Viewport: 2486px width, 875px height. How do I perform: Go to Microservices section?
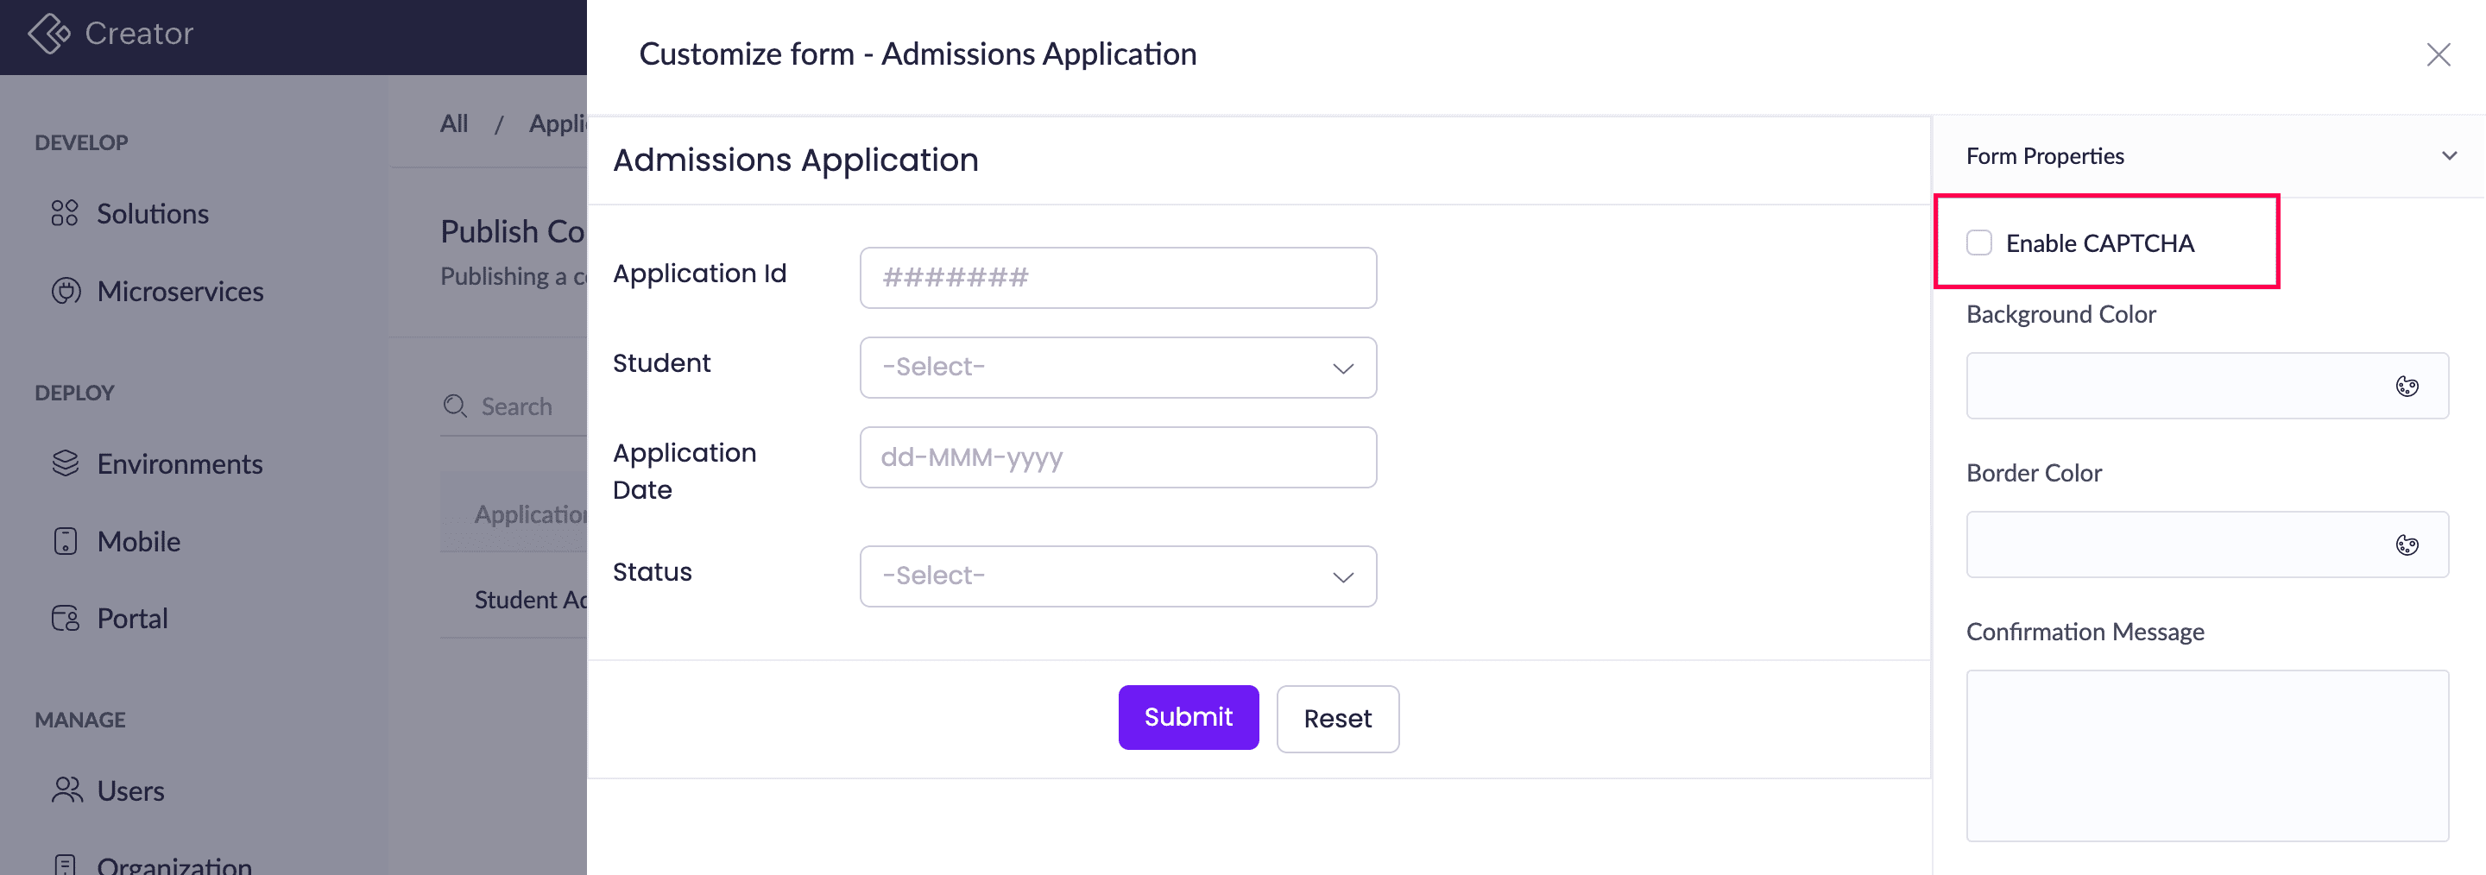180,292
